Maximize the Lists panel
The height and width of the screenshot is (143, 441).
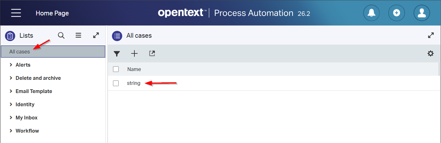(96, 36)
